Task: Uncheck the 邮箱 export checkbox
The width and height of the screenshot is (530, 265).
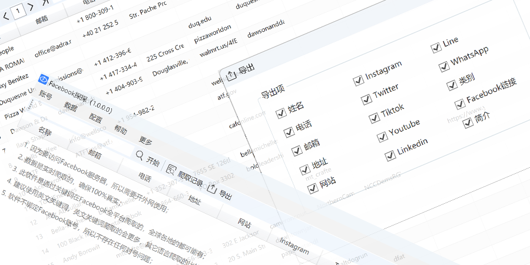Action: (297, 150)
